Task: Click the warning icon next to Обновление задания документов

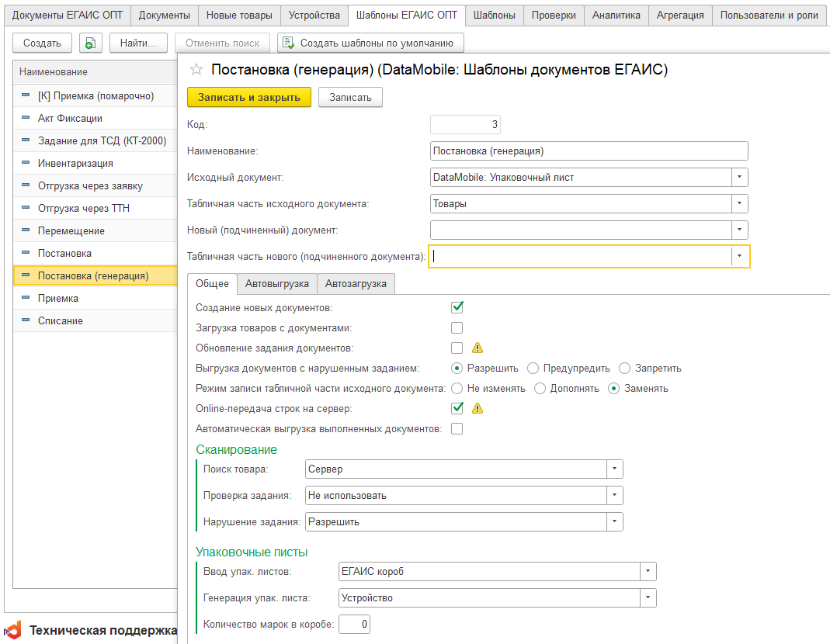Action: (478, 348)
